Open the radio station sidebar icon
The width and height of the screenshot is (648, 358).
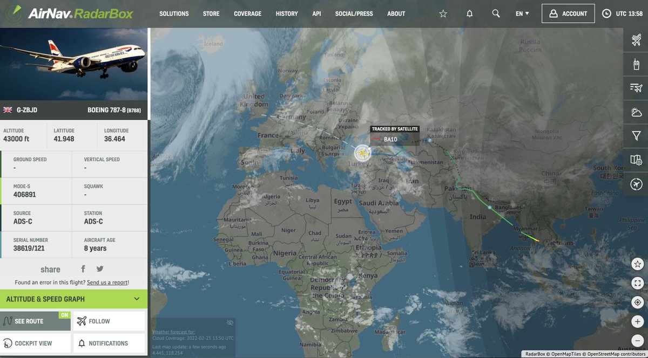pos(636,63)
